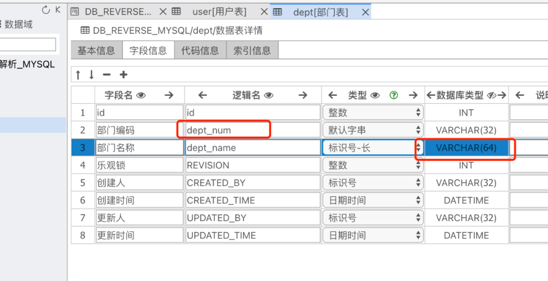Switch to the 代码信息 tab
Screen dimensions: 548x281
(200, 51)
